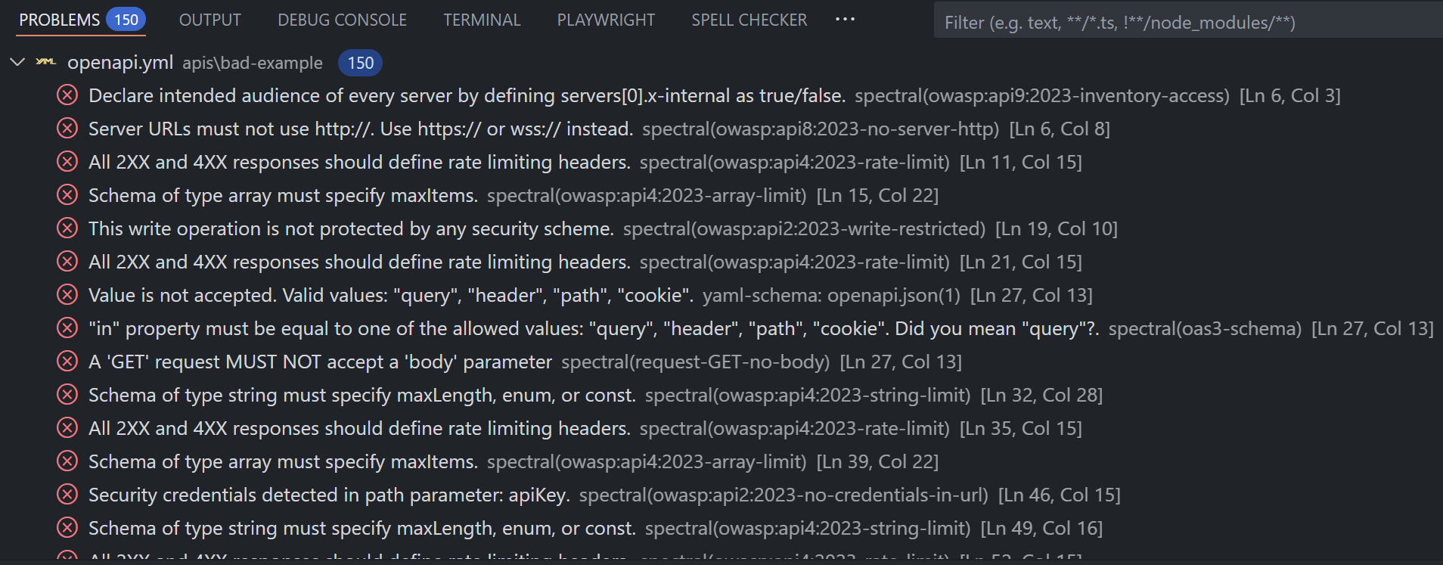Click the YAML file icon beside openapi.yml
This screenshot has width=1443, height=565.
(x=45, y=62)
